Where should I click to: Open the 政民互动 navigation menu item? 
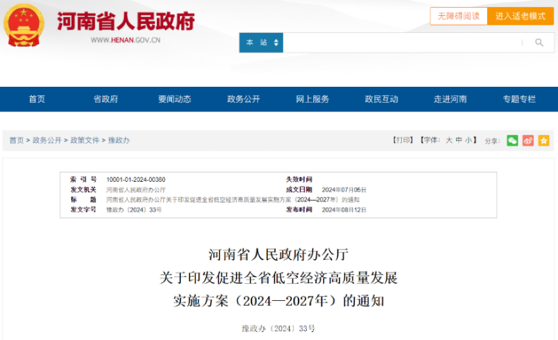(382, 99)
